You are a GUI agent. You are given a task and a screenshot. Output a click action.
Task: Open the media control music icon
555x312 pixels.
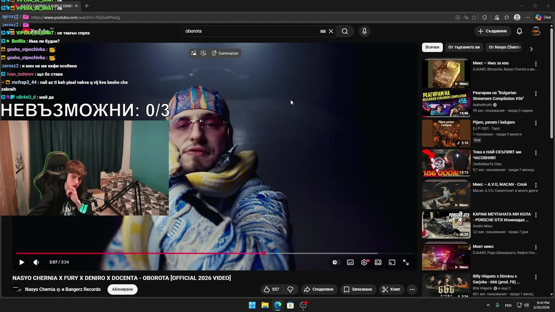click(496, 17)
